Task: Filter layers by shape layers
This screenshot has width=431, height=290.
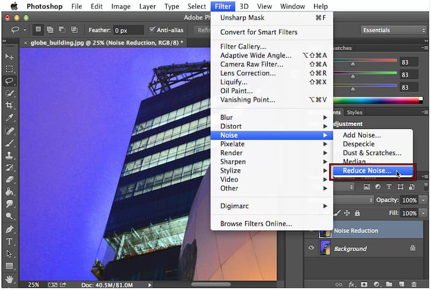Action: pyautogui.click(x=400, y=187)
